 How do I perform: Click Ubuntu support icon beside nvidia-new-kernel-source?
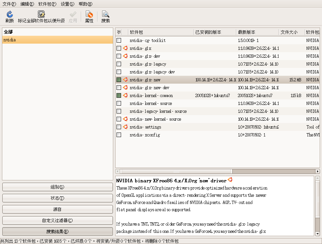[x=125, y=119]
